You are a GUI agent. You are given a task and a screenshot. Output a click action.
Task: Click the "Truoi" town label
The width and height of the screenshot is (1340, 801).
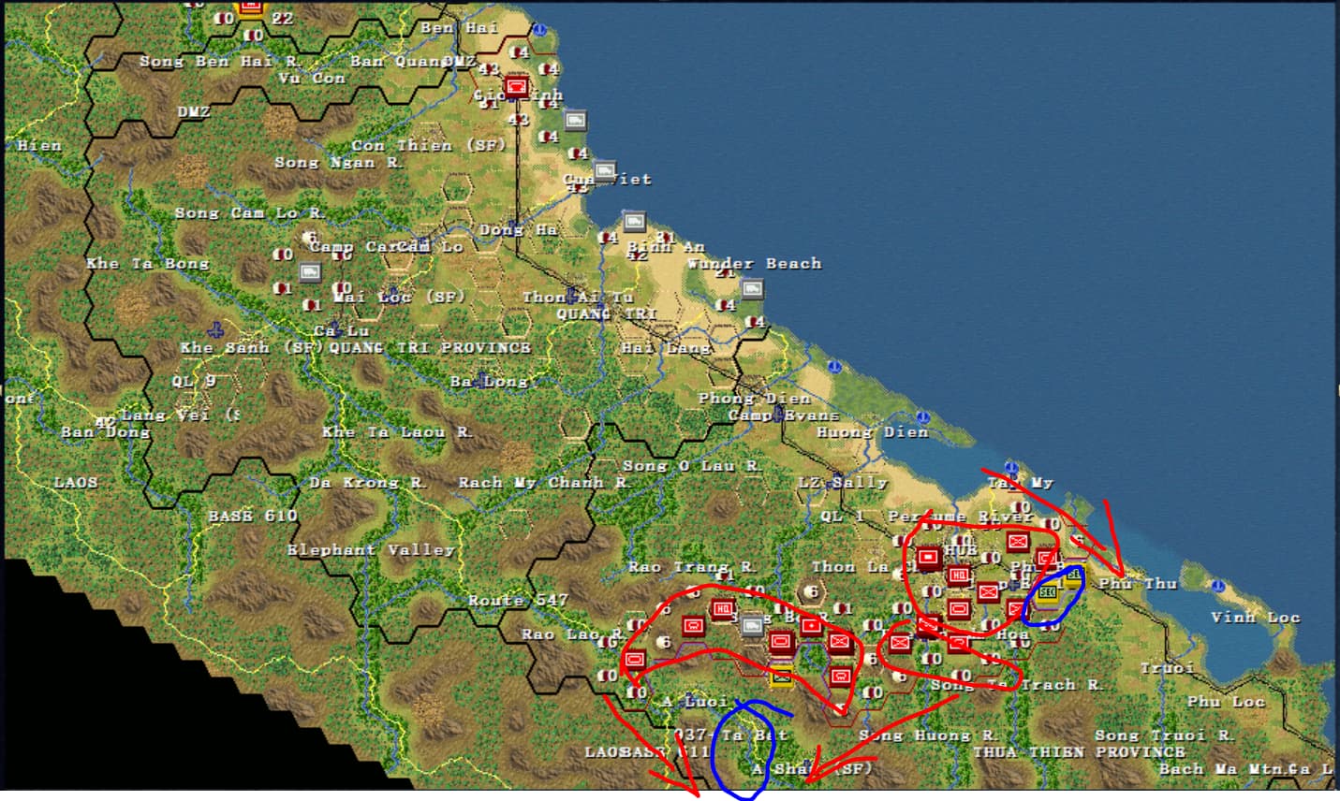pyautogui.click(x=1167, y=667)
